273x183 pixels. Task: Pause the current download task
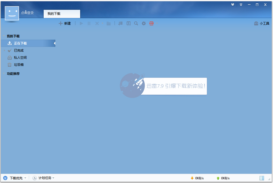click(x=89, y=23)
